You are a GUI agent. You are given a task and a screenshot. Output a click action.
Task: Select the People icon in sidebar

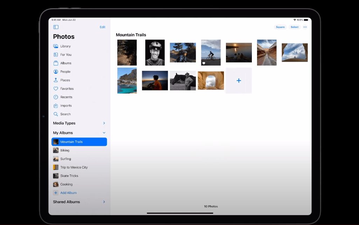point(56,71)
